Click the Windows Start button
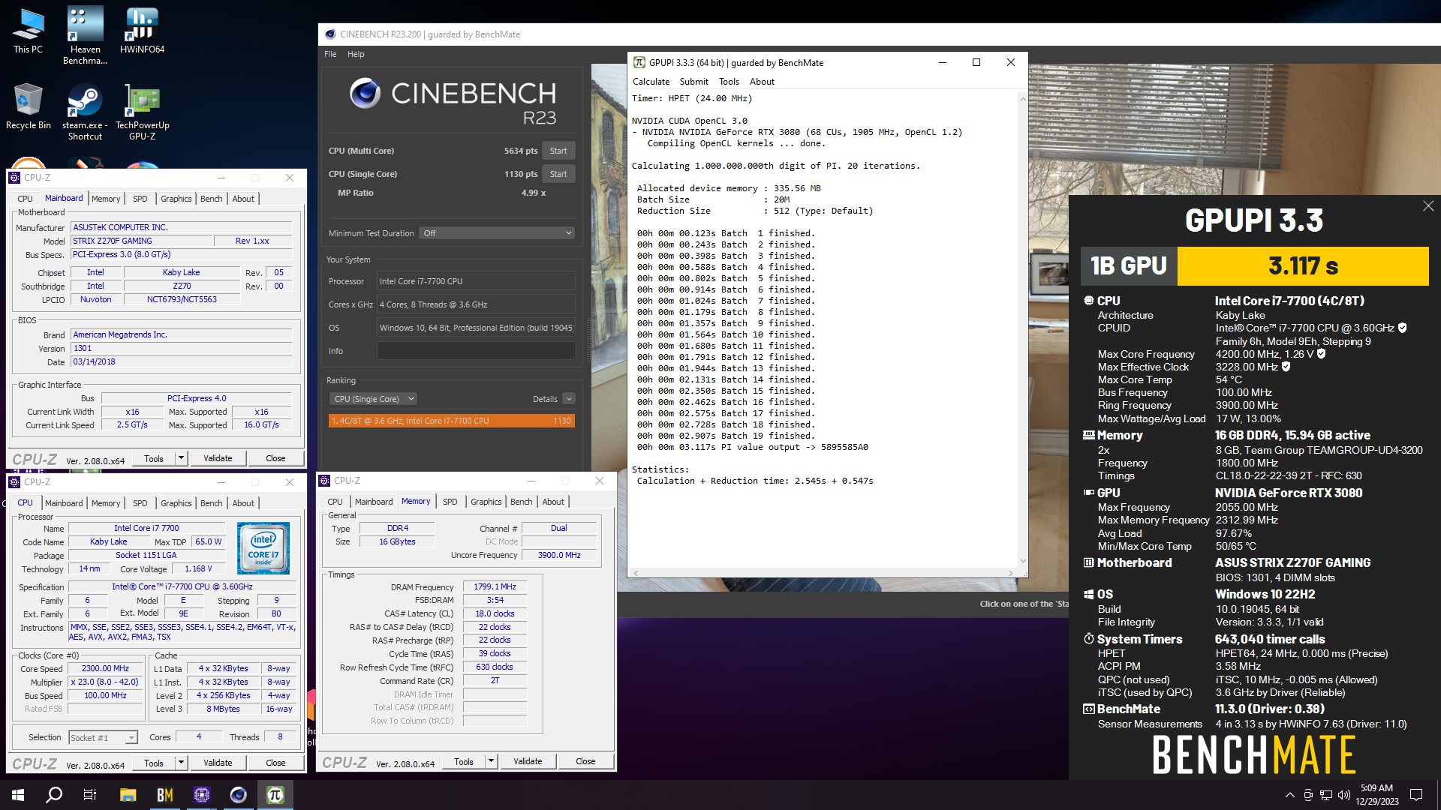 point(18,795)
